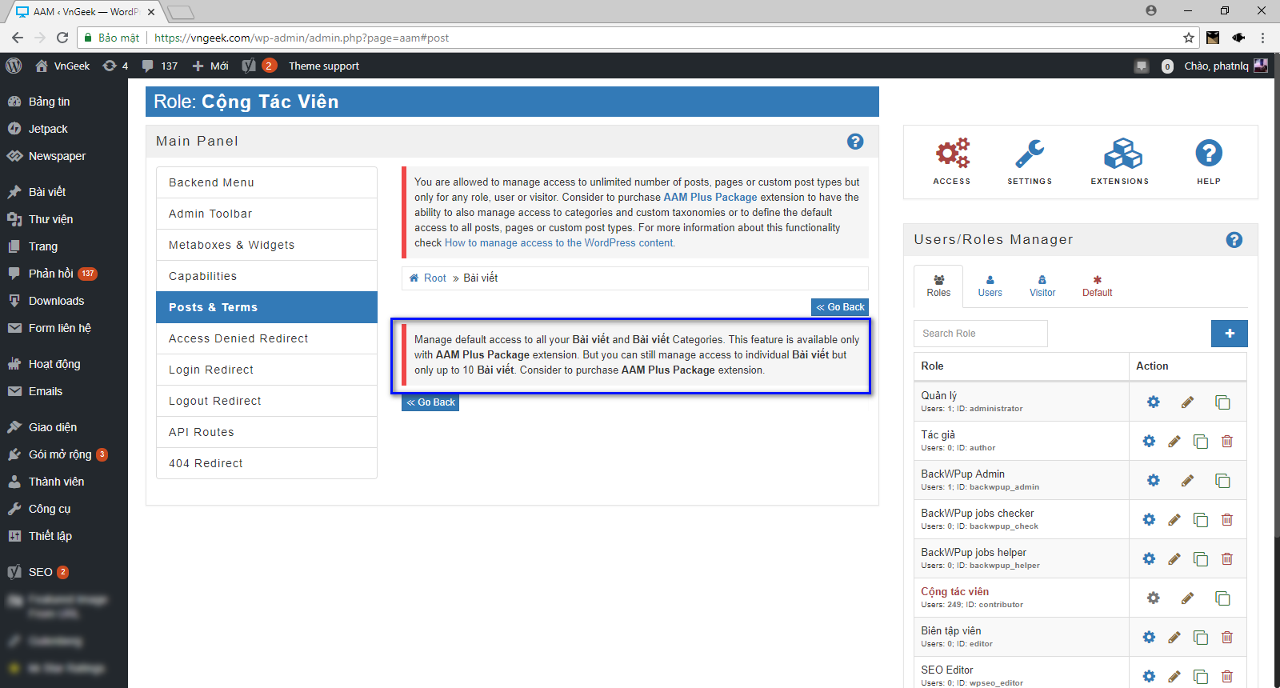Viewport: 1280px width, 688px height.
Task: Edit the Quản lý role pencil icon
Action: tap(1187, 402)
